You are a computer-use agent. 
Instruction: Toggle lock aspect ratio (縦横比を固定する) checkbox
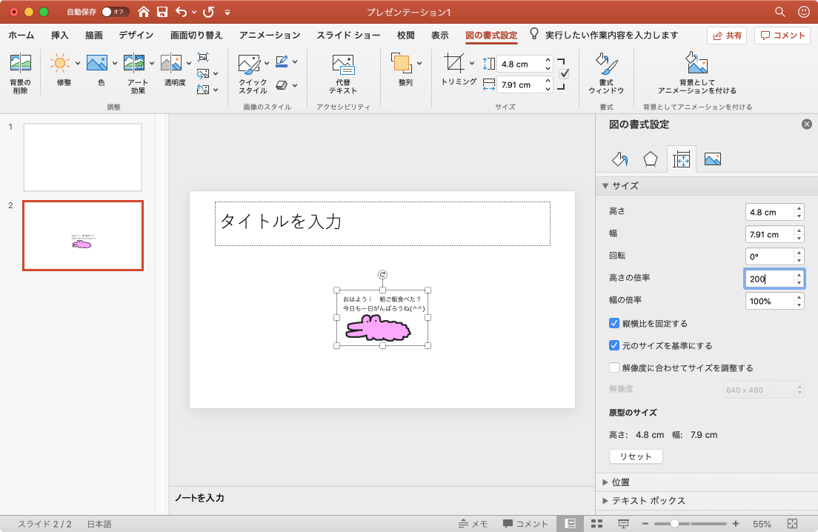coord(614,323)
